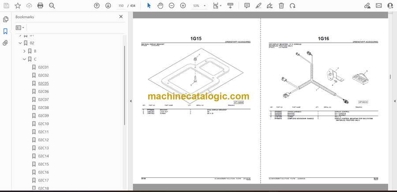
Task: Select bookmark 02
Action: 32,43
